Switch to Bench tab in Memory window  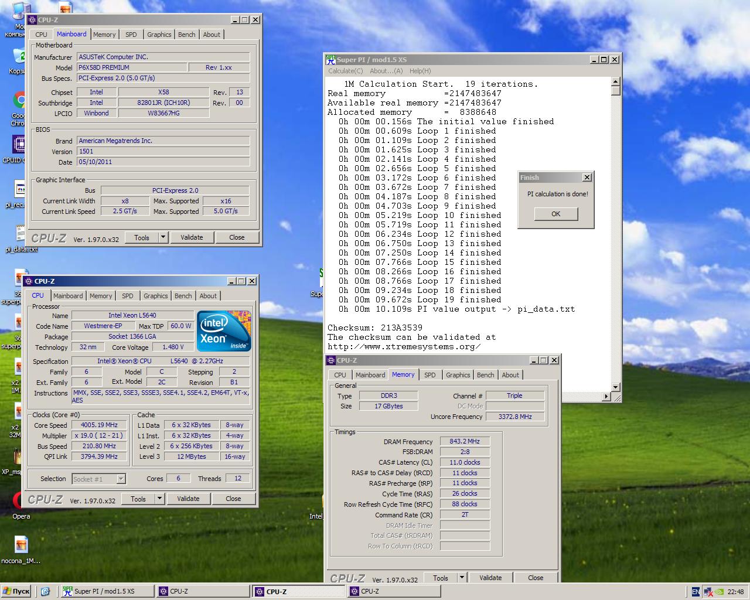point(485,375)
